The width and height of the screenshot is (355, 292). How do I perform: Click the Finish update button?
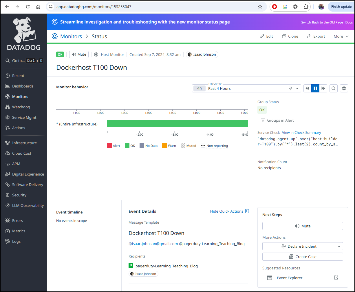coord(341,7)
